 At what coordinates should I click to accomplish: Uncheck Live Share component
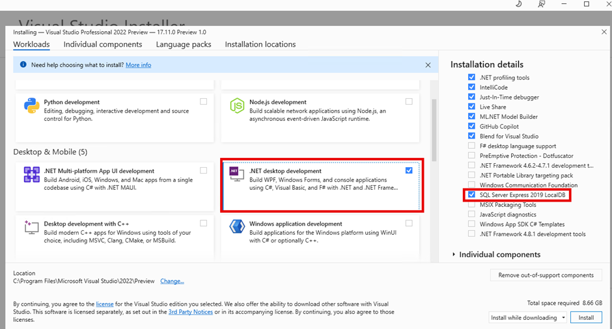coord(471,107)
